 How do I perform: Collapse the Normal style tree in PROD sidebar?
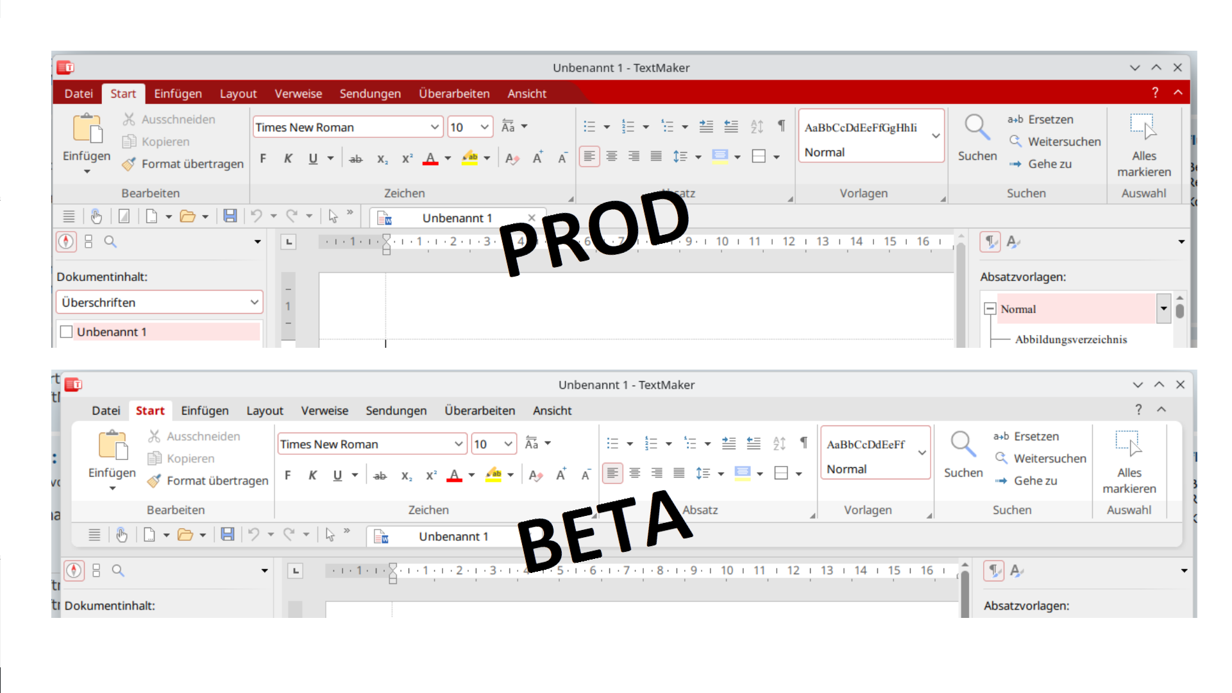pos(990,309)
